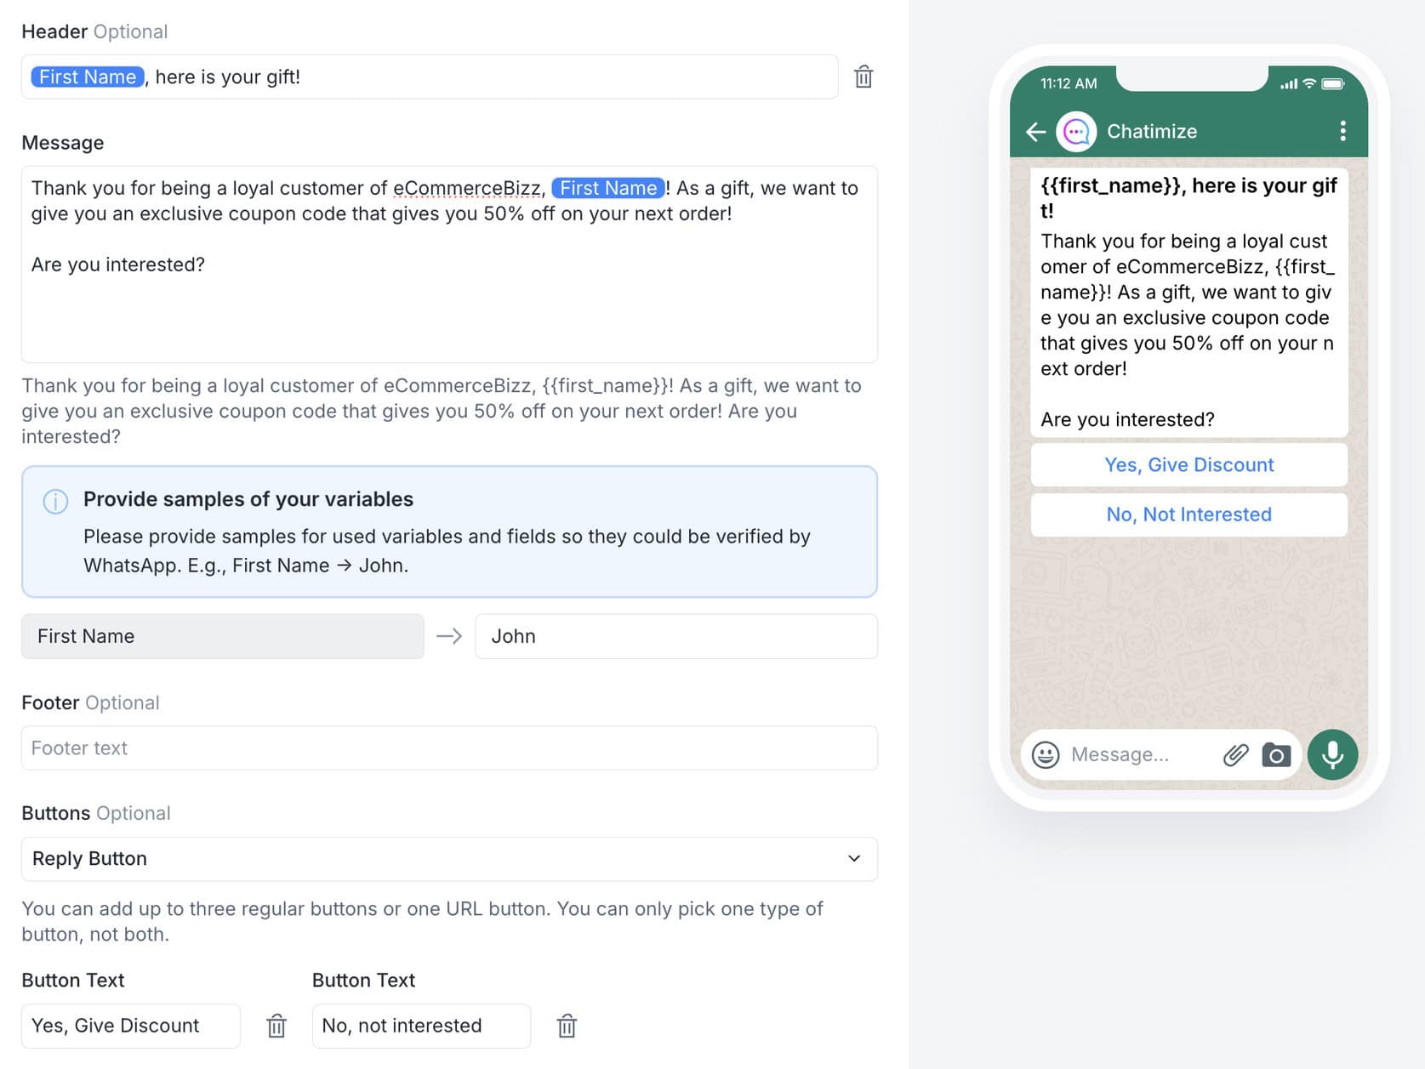Click the Footer text input
1425x1069 pixels.
pyautogui.click(x=449, y=748)
